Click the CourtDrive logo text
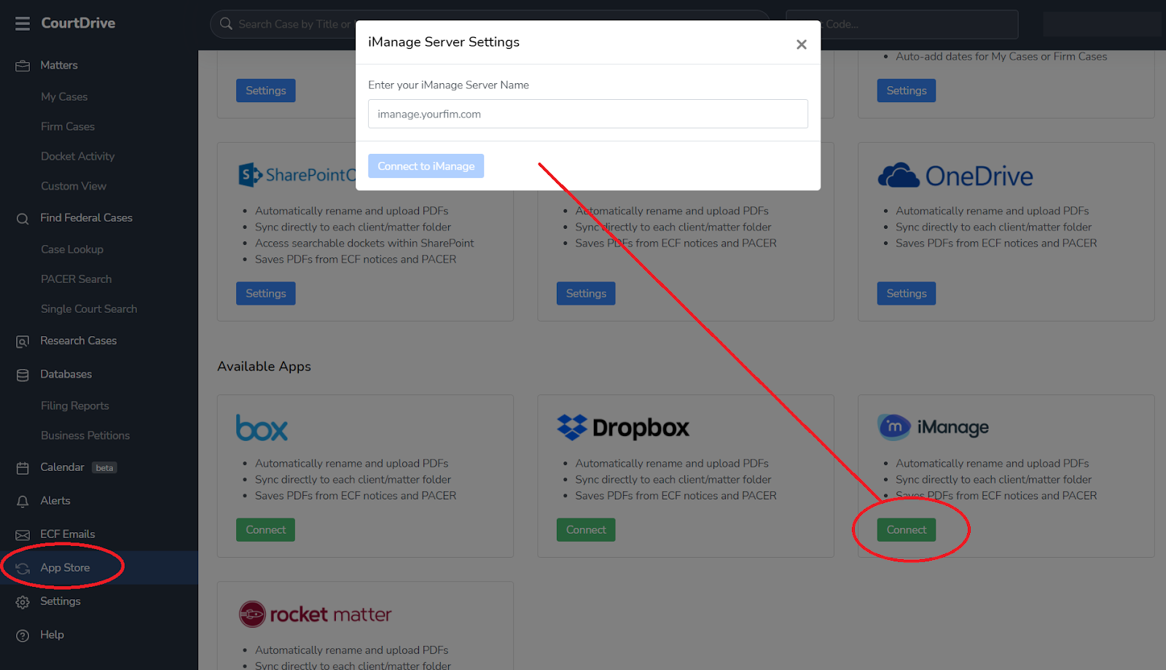The image size is (1166, 670). [78, 23]
